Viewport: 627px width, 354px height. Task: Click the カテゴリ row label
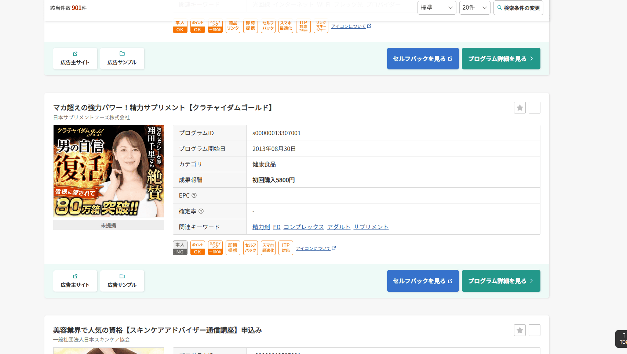190,164
